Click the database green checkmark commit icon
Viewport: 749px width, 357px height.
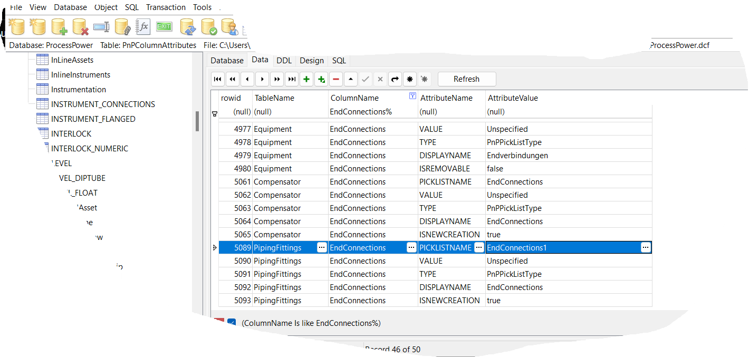pyautogui.click(x=209, y=26)
